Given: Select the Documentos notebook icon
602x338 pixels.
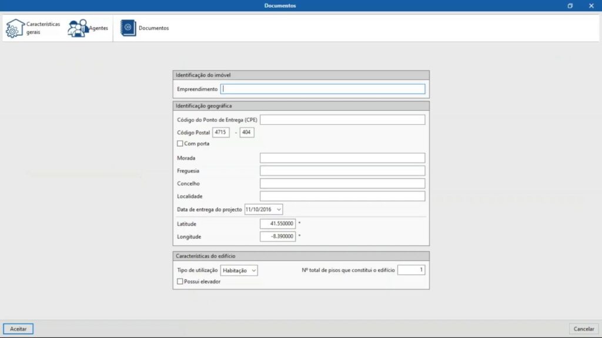Looking at the screenshot, I should [128, 28].
